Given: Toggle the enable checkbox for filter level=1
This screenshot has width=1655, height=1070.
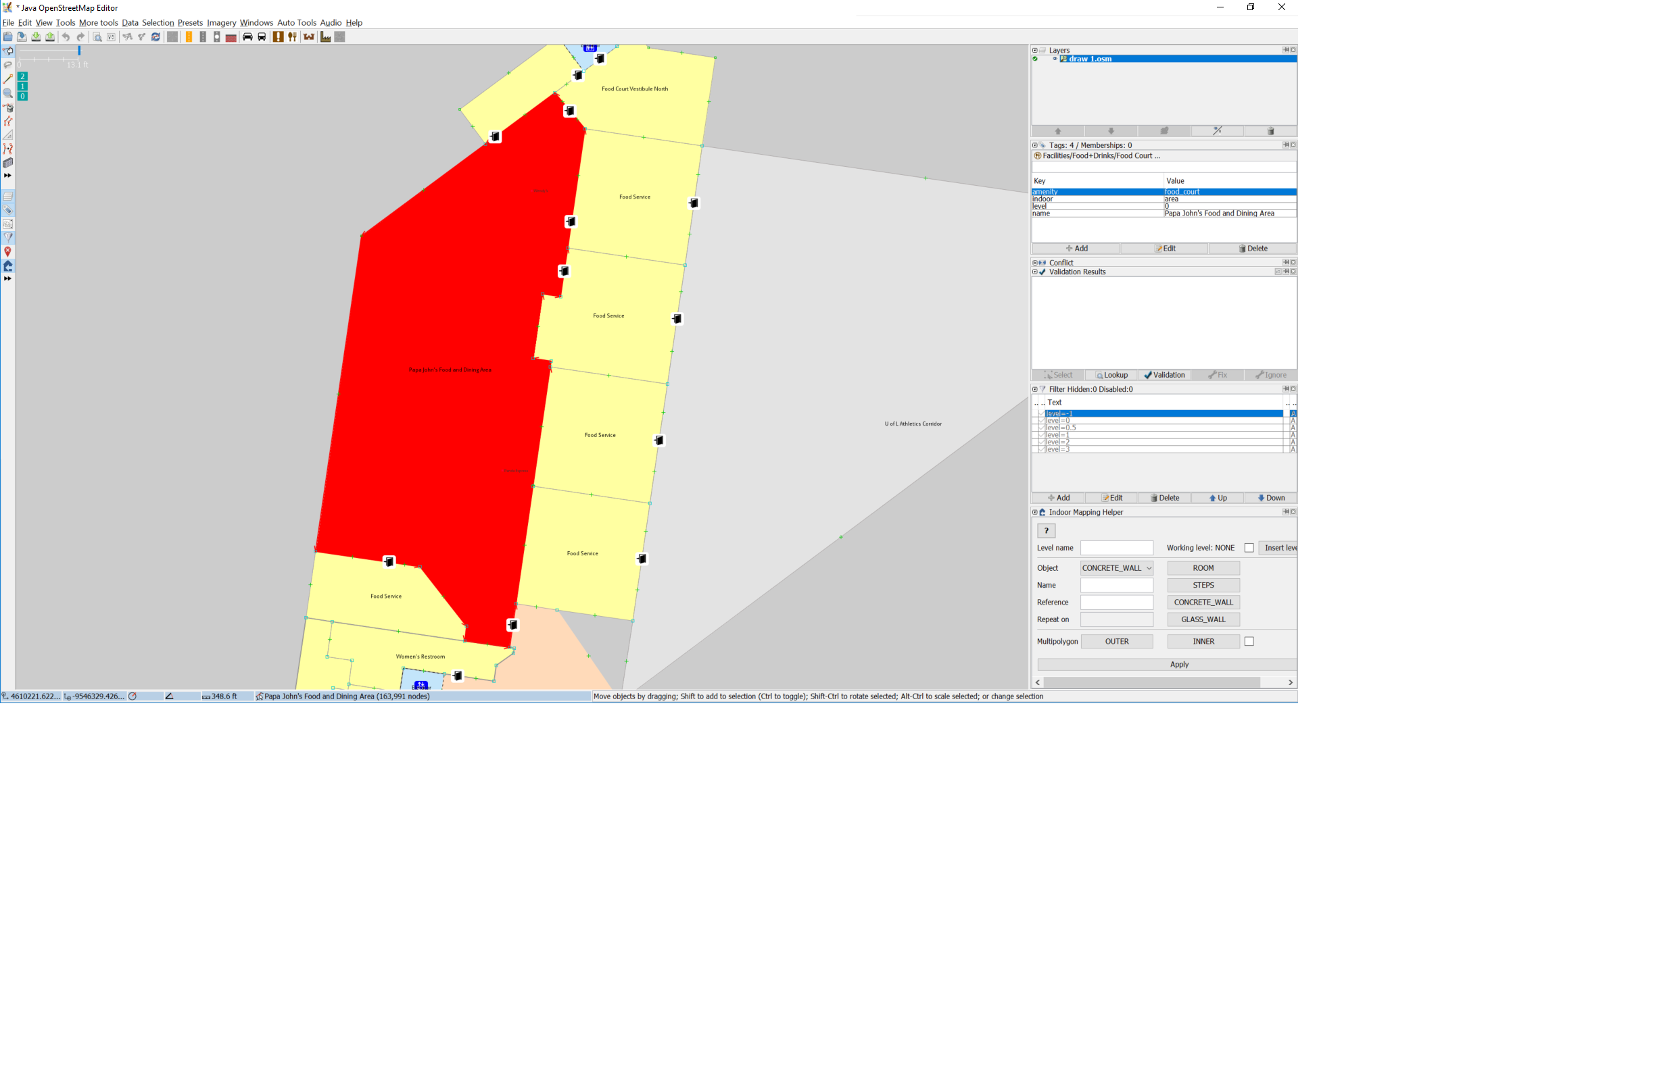Looking at the screenshot, I should 1041,435.
